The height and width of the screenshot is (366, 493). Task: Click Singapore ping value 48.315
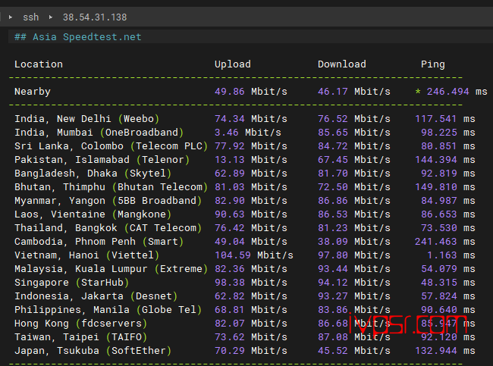[x=438, y=283]
